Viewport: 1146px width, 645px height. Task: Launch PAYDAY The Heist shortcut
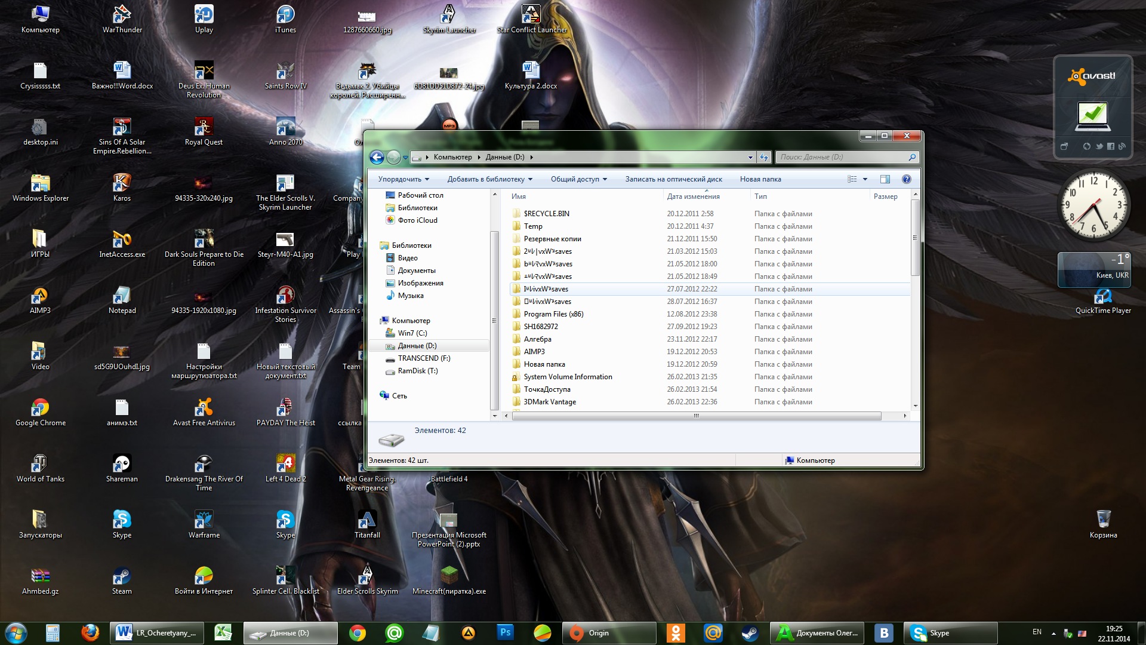pos(285,411)
